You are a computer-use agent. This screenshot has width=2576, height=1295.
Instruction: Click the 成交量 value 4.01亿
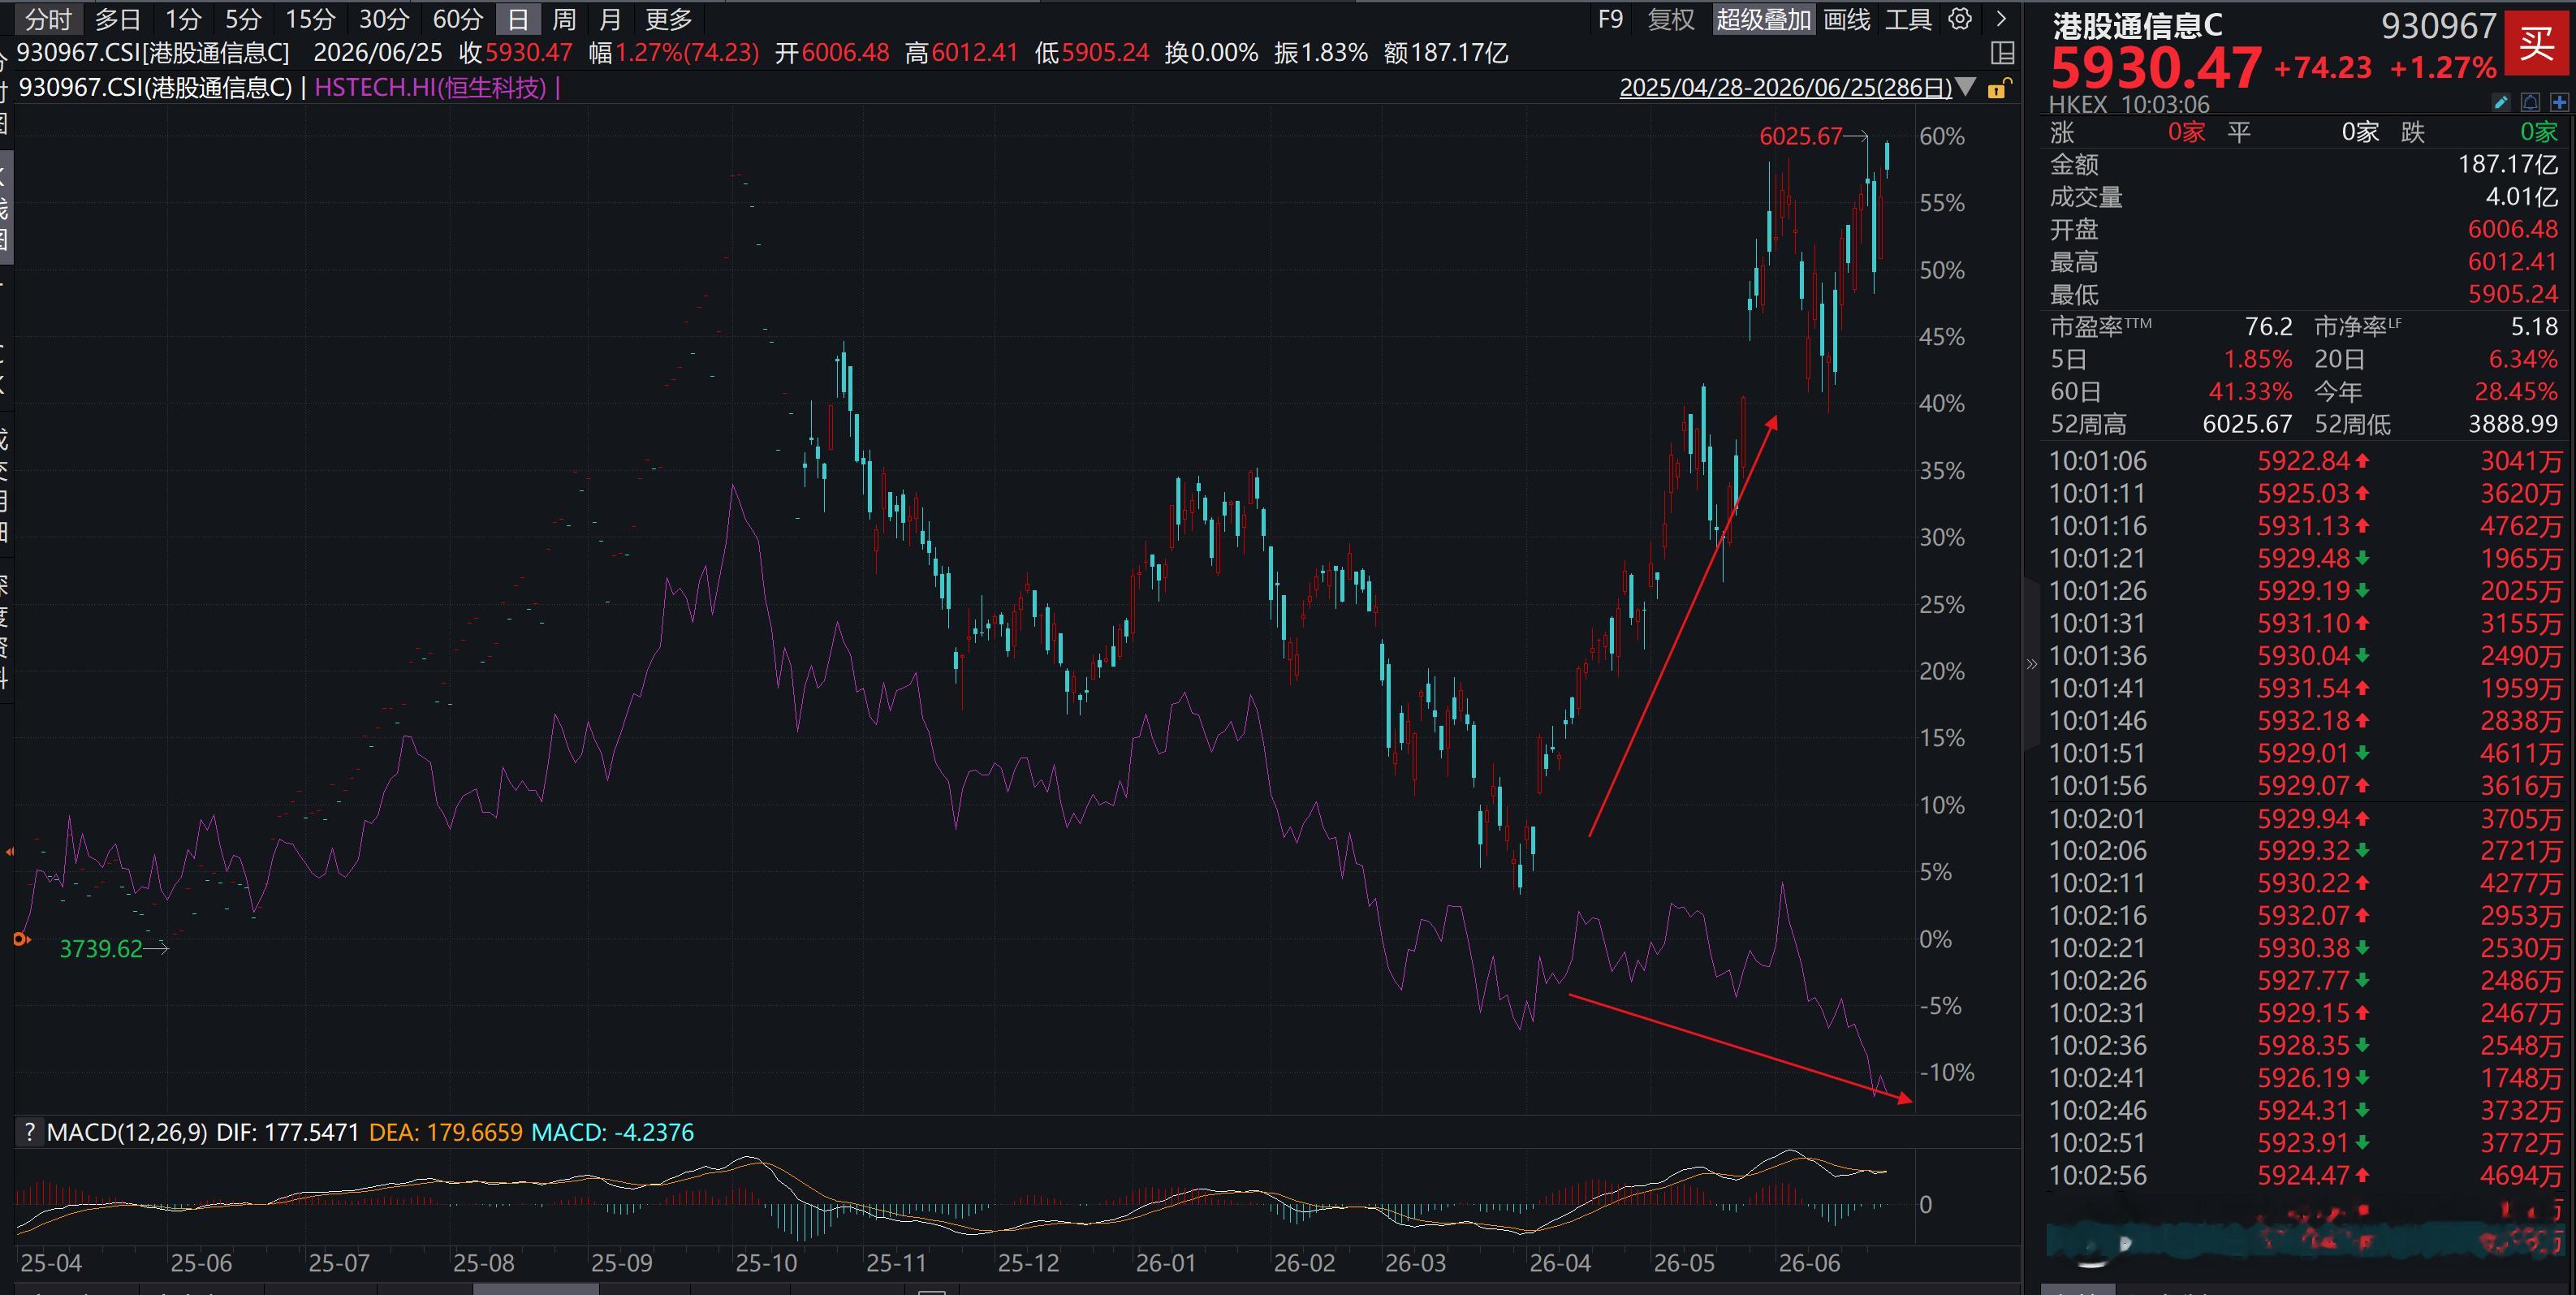2521,197
